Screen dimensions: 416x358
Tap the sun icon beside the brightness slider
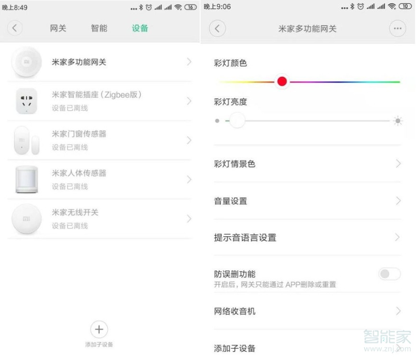pyautogui.click(x=396, y=121)
